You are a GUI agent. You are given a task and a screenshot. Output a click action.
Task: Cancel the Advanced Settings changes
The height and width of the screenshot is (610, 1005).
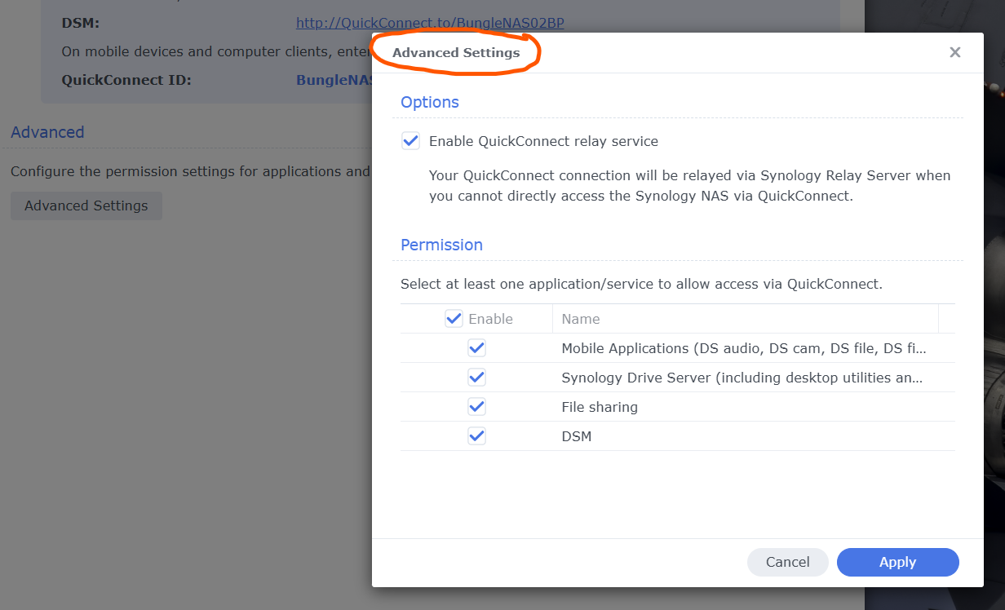[x=787, y=562]
